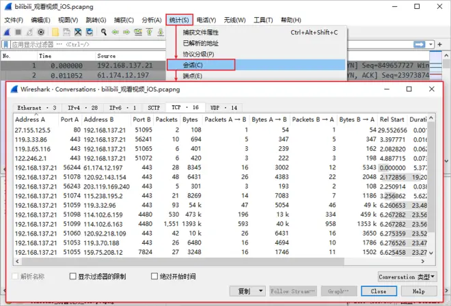This screenshot has height=306, width=451.
Task: Switch to the TCP · 16 tab
Action: click(185, 107)
